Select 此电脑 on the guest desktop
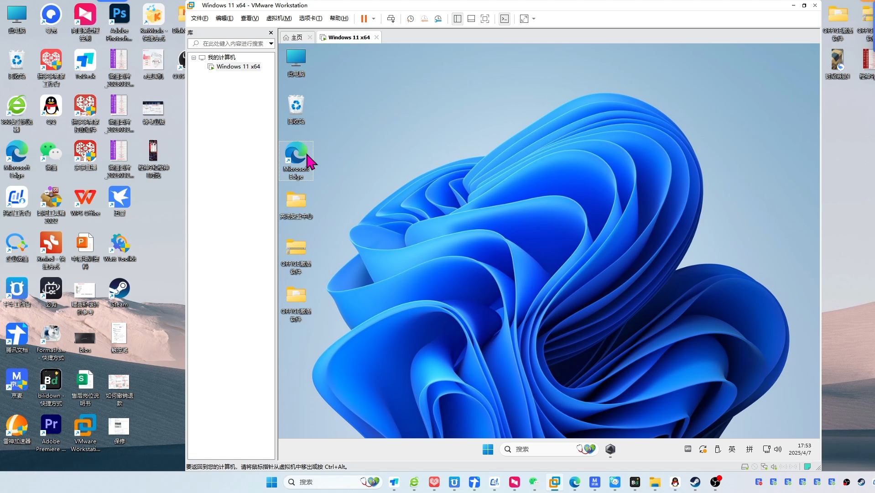This screenshot has height=493, width=875. (x=296, y=62)
